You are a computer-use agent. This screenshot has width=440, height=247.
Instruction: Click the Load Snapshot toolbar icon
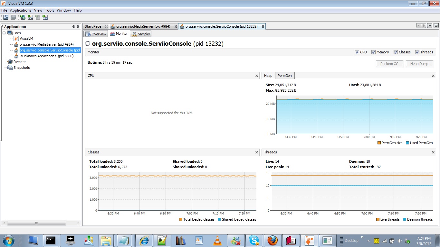(x=6, y=17)
